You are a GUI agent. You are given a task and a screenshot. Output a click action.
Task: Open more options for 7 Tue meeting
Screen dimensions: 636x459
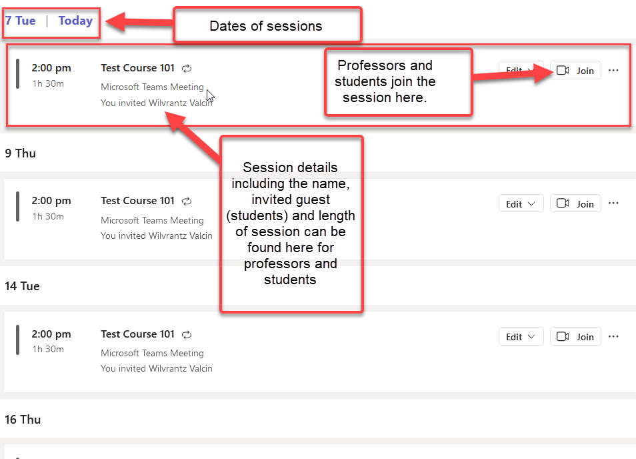[613, 70]
